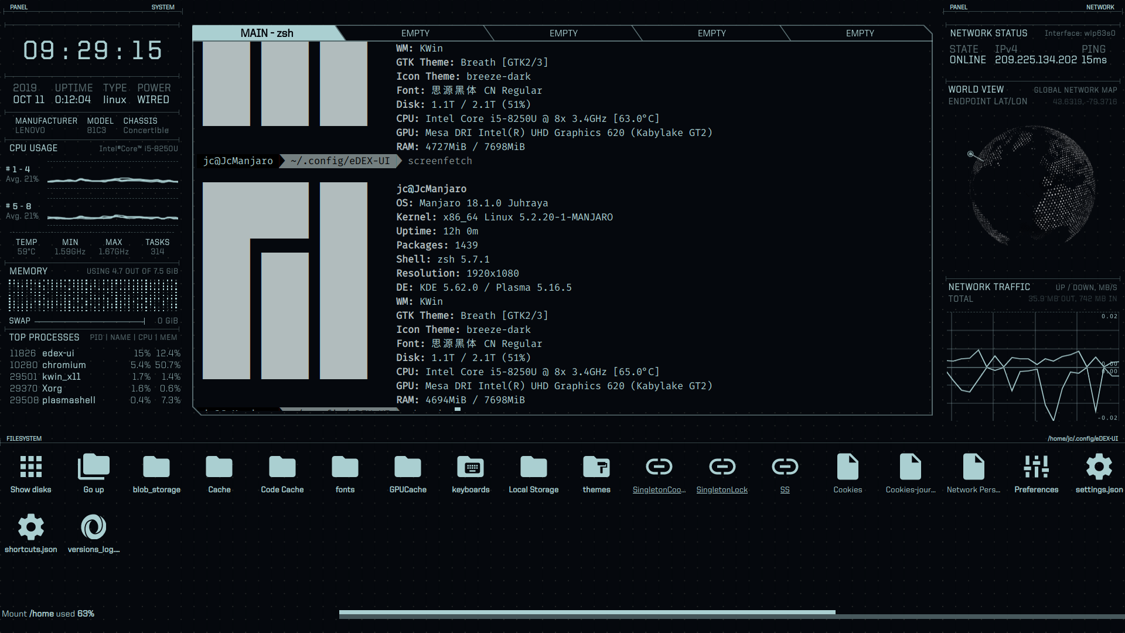The width and height of the screenshot is (1125, 633).
Task: Click the Go up folder icon
Action: coord(94,467)
